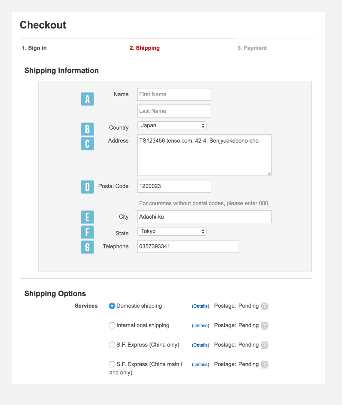The width and height of the screenshot is (342, 405).
Task: Click help icon for S.F. Express China mainland
Action: coord(264,364)
